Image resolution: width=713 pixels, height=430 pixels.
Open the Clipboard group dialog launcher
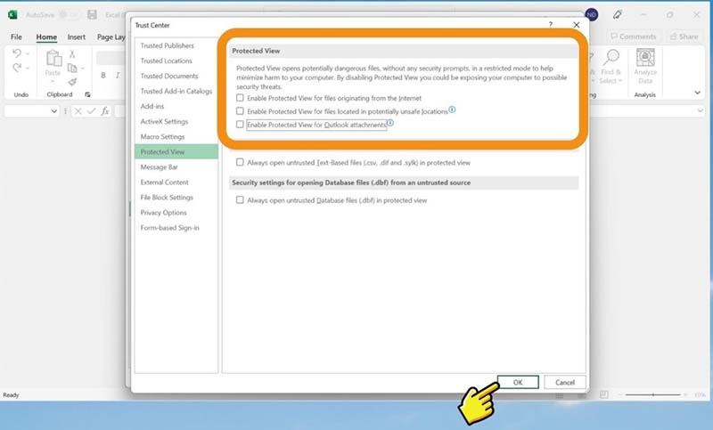(x=87, y=94)
